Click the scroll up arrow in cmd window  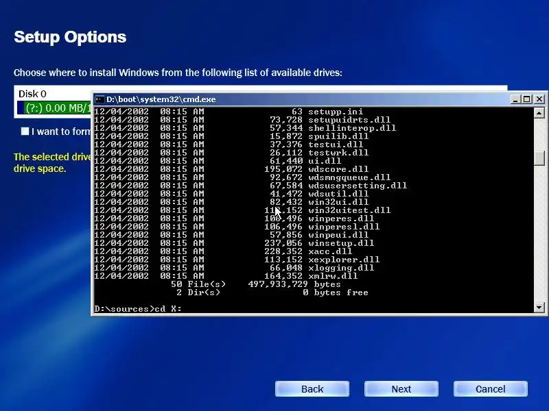(x=539, y=113)
